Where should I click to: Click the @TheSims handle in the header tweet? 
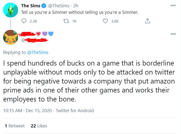point(58,6)
